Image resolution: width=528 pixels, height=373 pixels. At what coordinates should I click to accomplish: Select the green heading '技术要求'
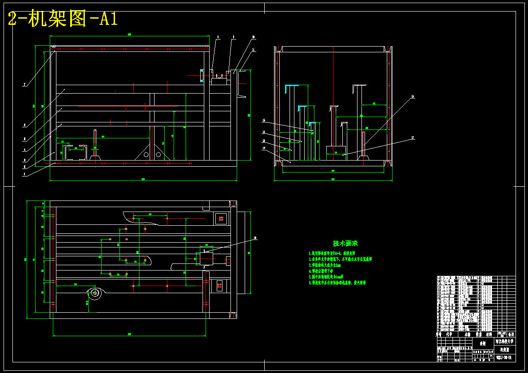[x=345, y=243]
